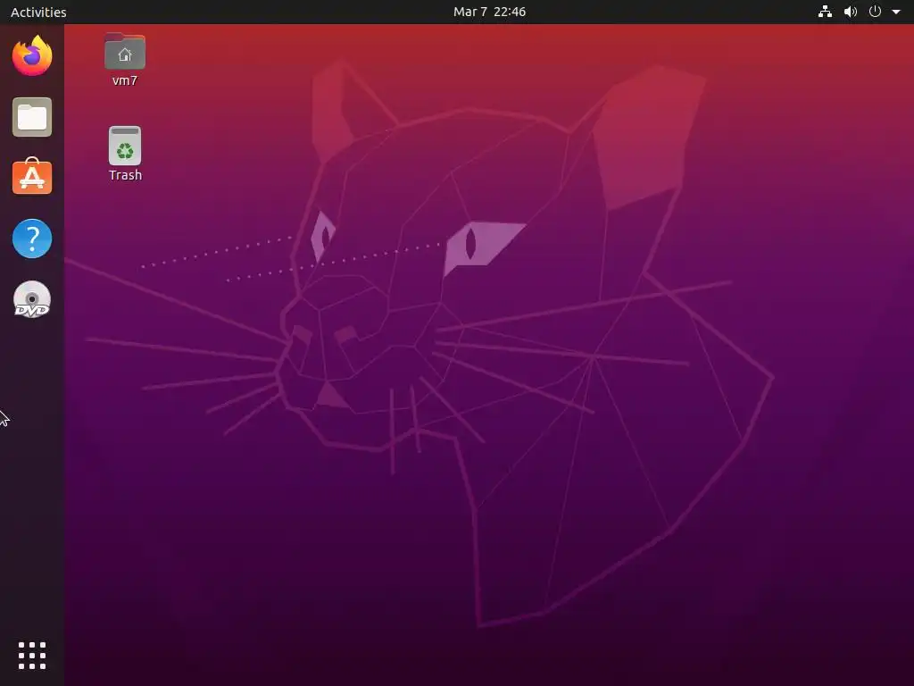Image resolution: width=914 pixels, height=686 pixels.
Task: Open the clock calendar Mar 7 22:46
Action: [490, 12]
